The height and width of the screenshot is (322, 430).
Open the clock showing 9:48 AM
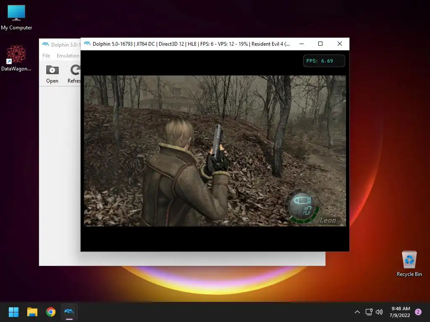pos(400,312)
